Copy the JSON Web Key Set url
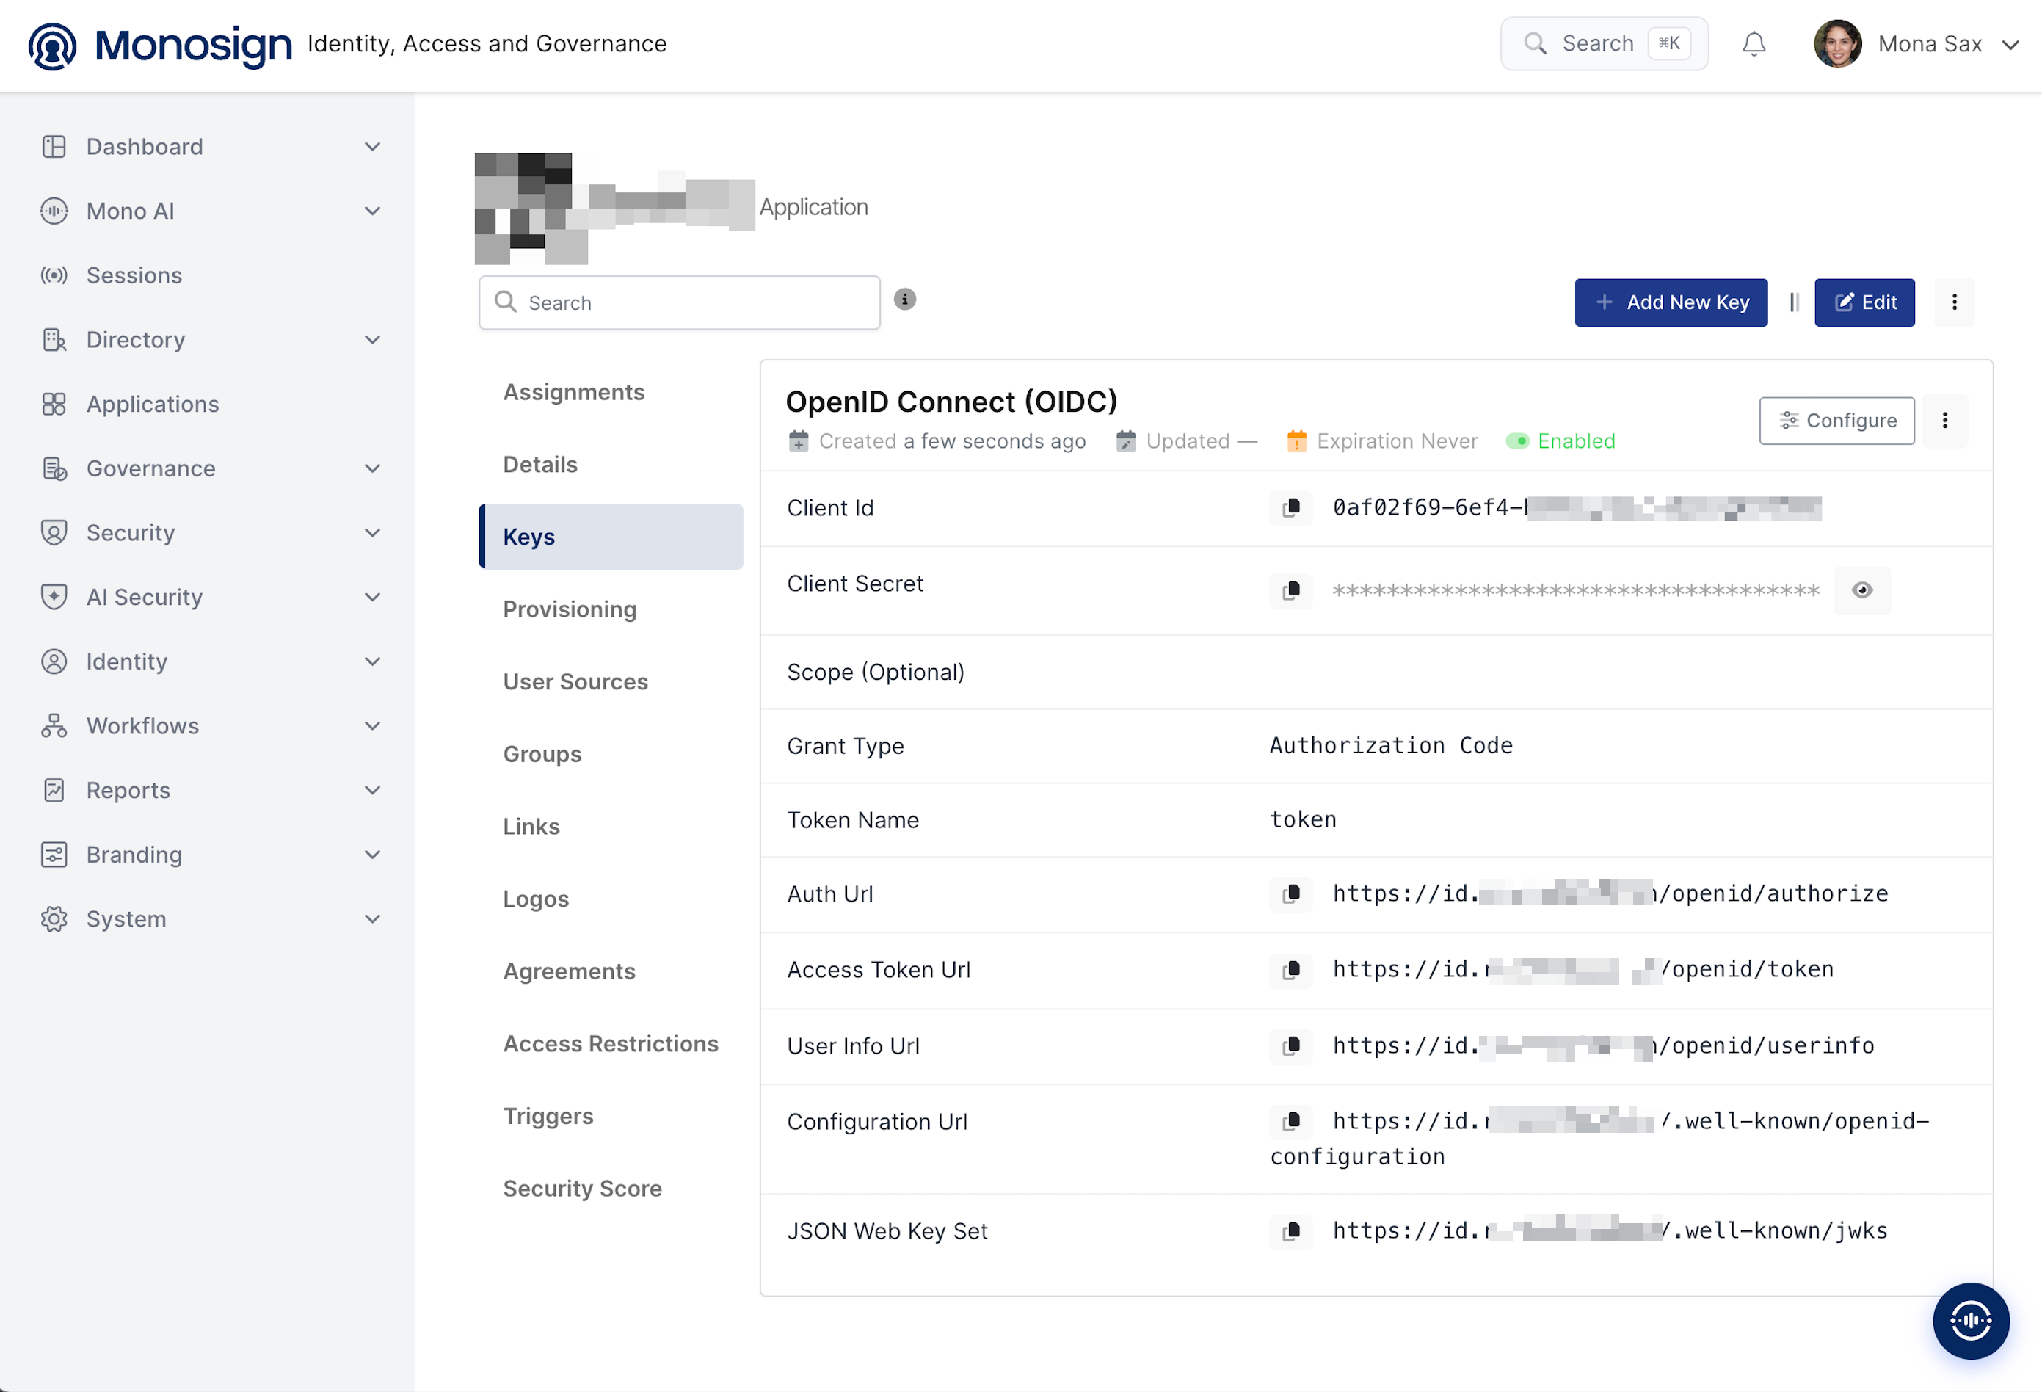 pyautogui.click(x=1291, y=1231)
